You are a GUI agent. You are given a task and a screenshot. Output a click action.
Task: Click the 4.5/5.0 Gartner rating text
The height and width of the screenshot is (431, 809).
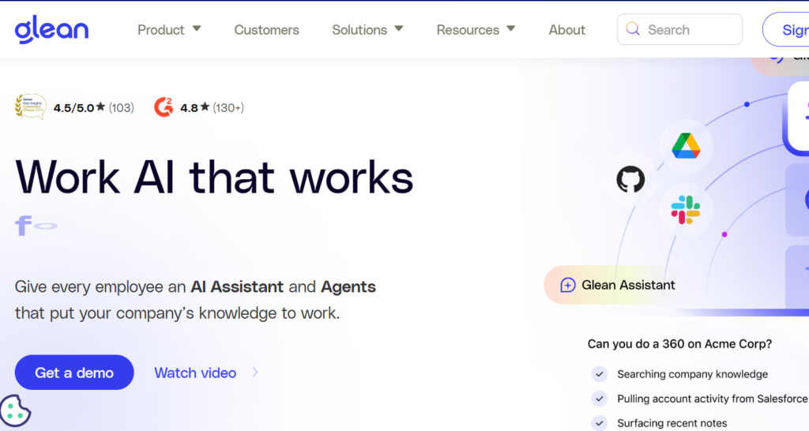pyautogui.click(x=73, y=107)
